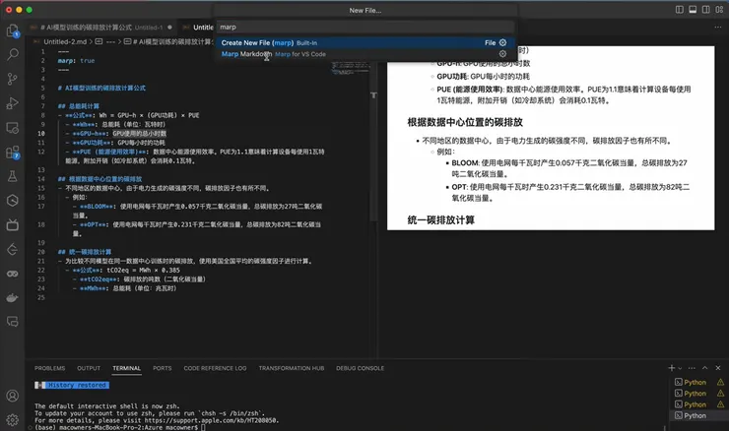Screen dimensions: 729x431
Task: Click Untitled-2.md breadcrumb
Action: tap(65, 41)
